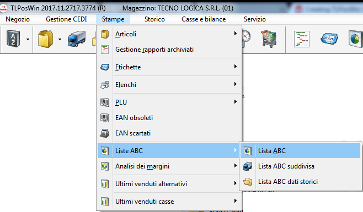
Task: Choose Lista ABC in the submenu
Action: (x=301, y=151)
